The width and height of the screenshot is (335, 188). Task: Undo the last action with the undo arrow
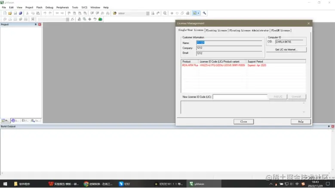[45, 13]
